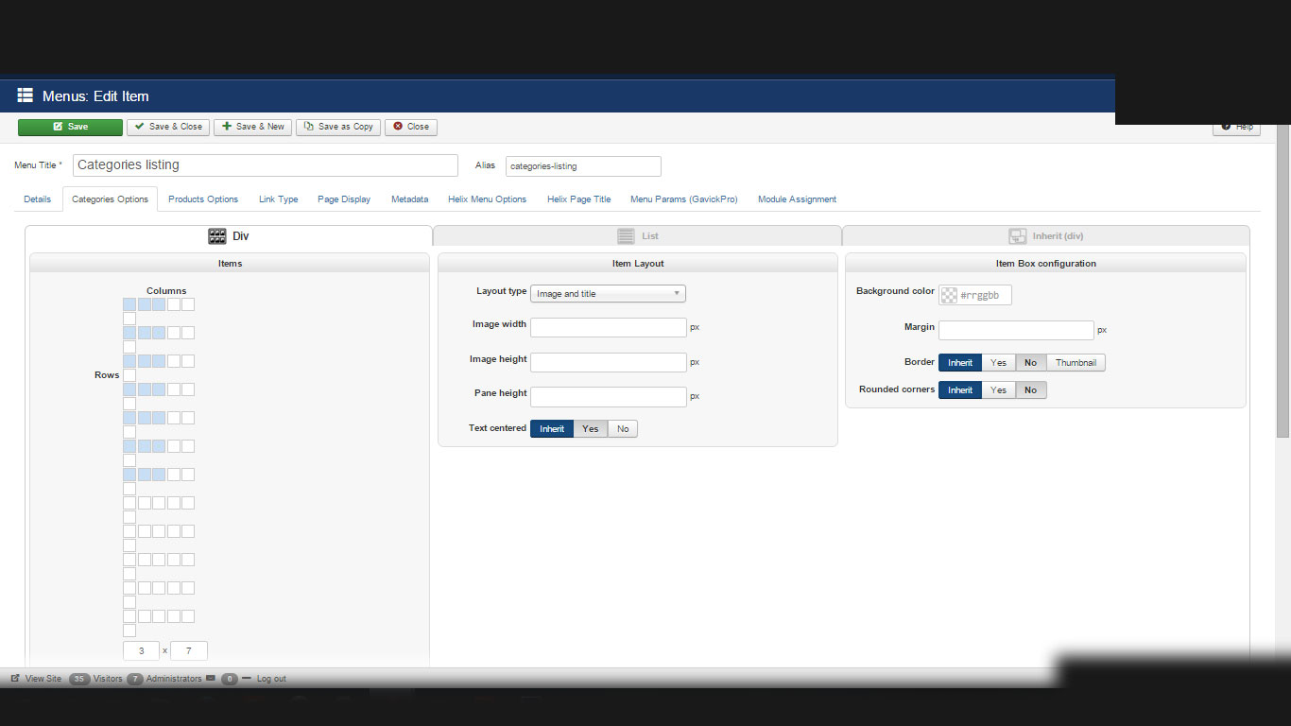Click the Menu Title input field
This screenshot has height=726, width=1291.
pyautogui.click(x=266, y=165)
